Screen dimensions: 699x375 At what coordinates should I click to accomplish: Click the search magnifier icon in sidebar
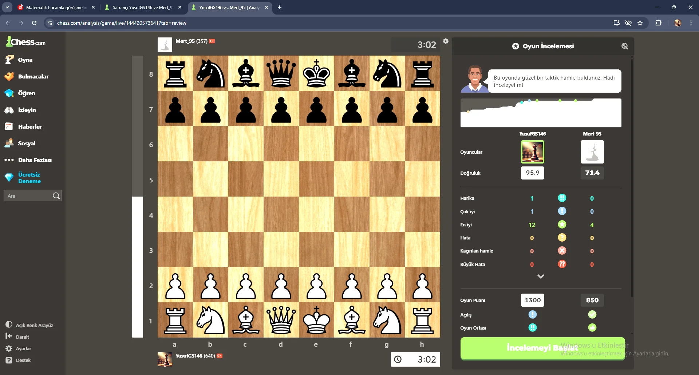coord(56,196)
